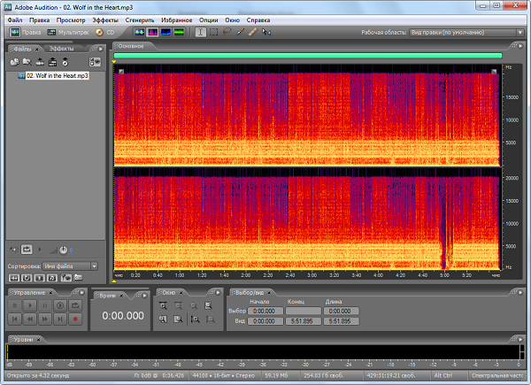Toggle the spectral frequency display button

(152, 32)
